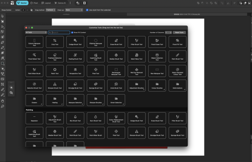Select the Move tool in left toolbar
252x162 pixels.
[3, 16]
